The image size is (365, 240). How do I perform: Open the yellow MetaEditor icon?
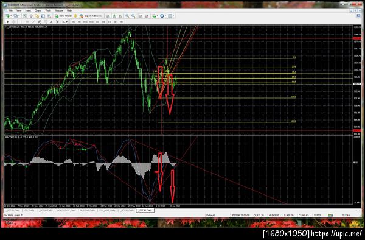click(x=75, y=16)
